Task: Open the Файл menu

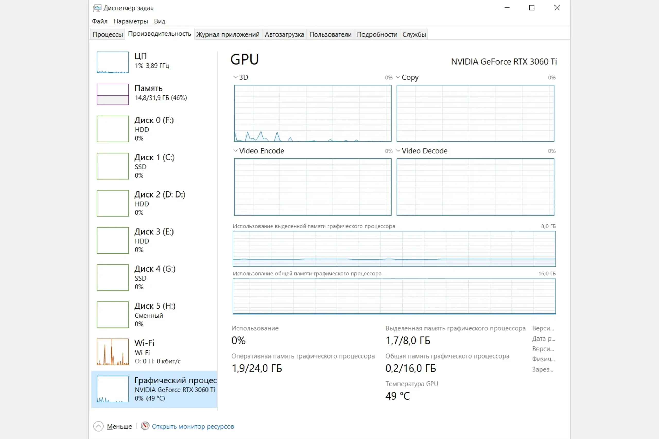Action: (x=99, y=21)
